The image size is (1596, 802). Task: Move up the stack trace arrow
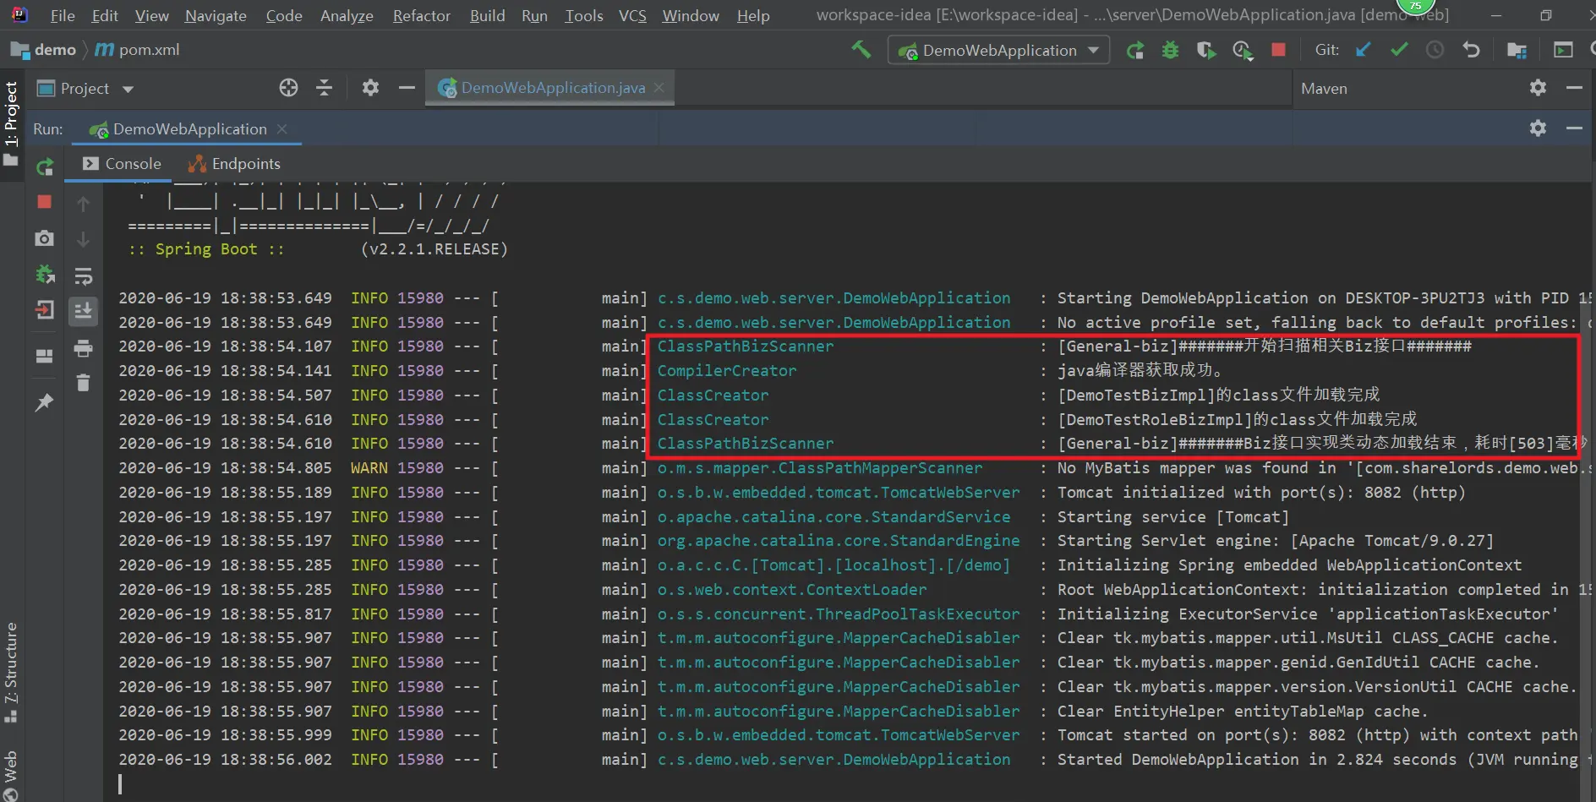click(x=83, y=204)
